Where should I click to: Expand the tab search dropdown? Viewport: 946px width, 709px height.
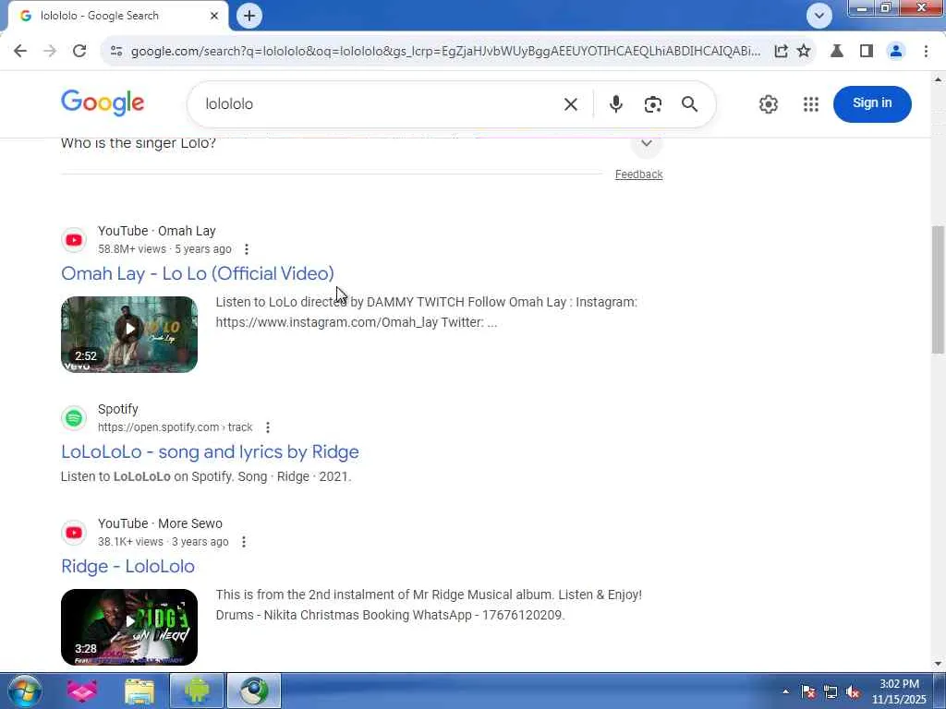819,16
